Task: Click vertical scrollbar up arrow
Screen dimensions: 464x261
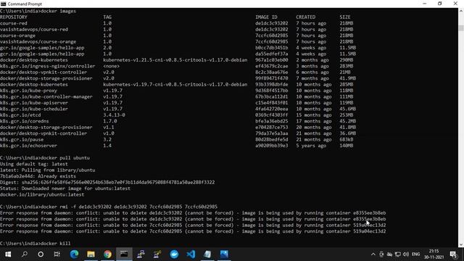Action: coord(461,11)
